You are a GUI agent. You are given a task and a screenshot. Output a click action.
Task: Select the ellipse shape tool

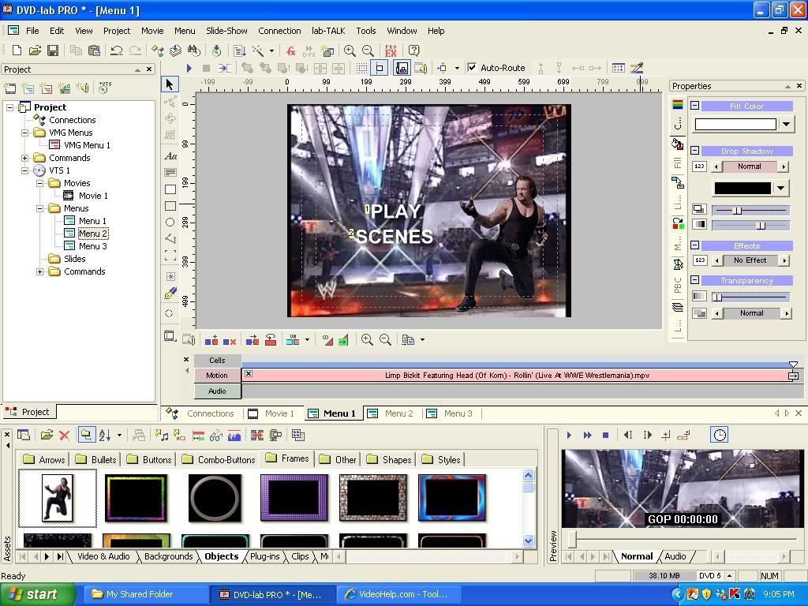(x=170, y=223)
